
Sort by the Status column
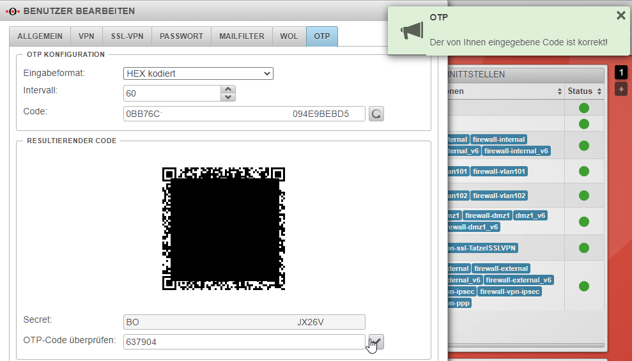coord(599,91)
